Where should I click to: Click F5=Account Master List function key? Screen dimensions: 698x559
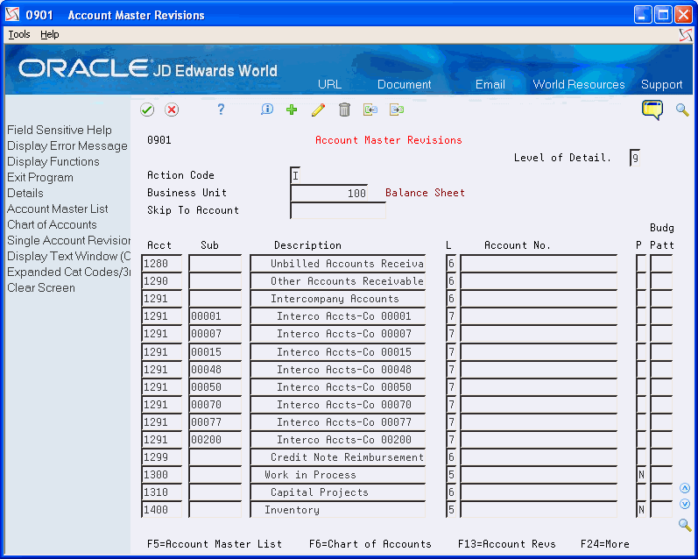[215, 544]
